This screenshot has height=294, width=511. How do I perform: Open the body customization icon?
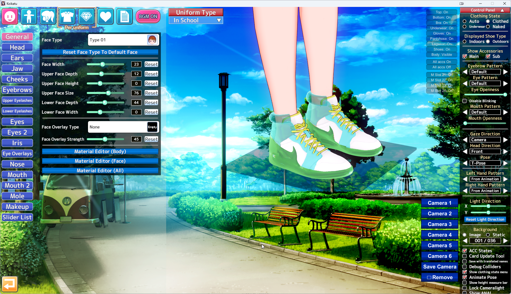(x=29, y=16)
